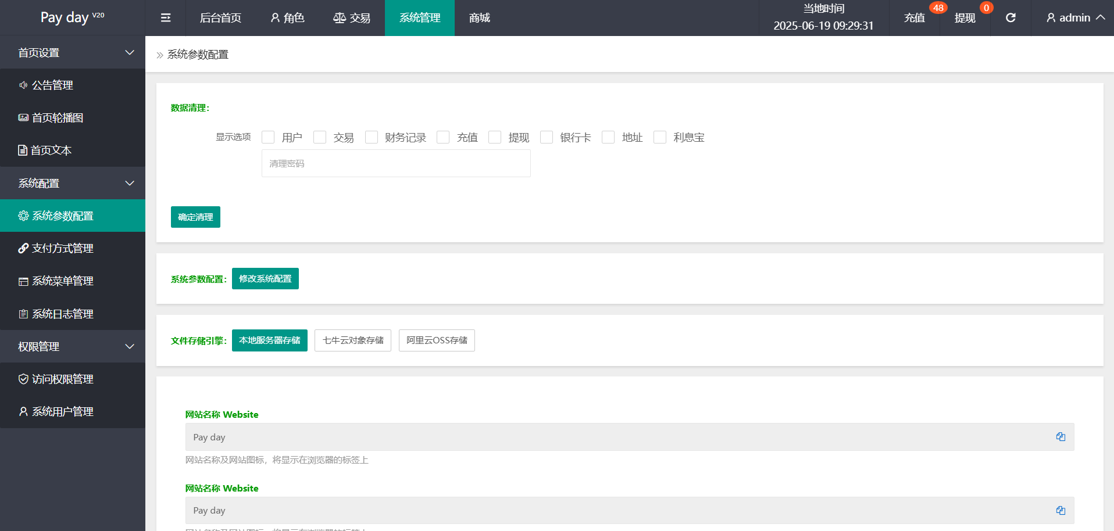Click the 支付方式管理 link icon
Image resolution: width=1114 pixels, height=531 pixels.
tap(23, 248)
